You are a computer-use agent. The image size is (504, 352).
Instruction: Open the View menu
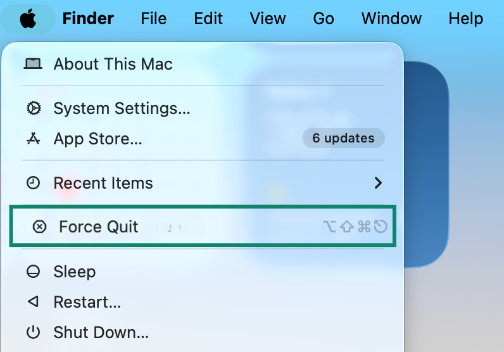[x=268, y=18]
